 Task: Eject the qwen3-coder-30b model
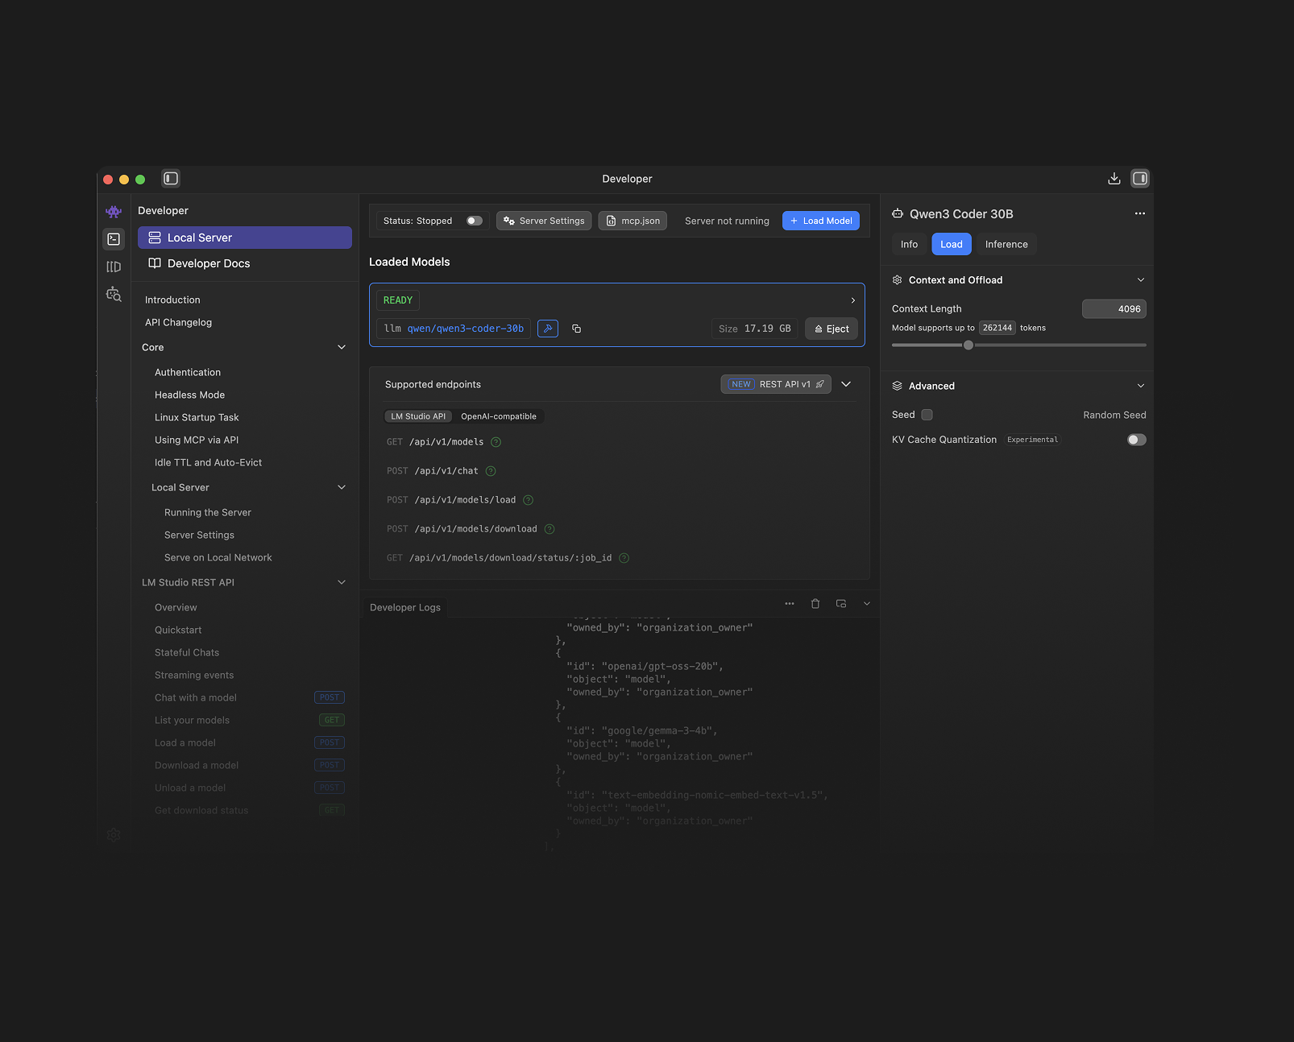(831, 329)
